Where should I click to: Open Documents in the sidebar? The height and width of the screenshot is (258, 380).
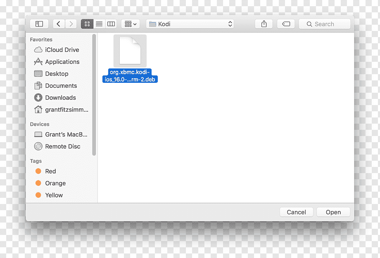coord(62,86)
